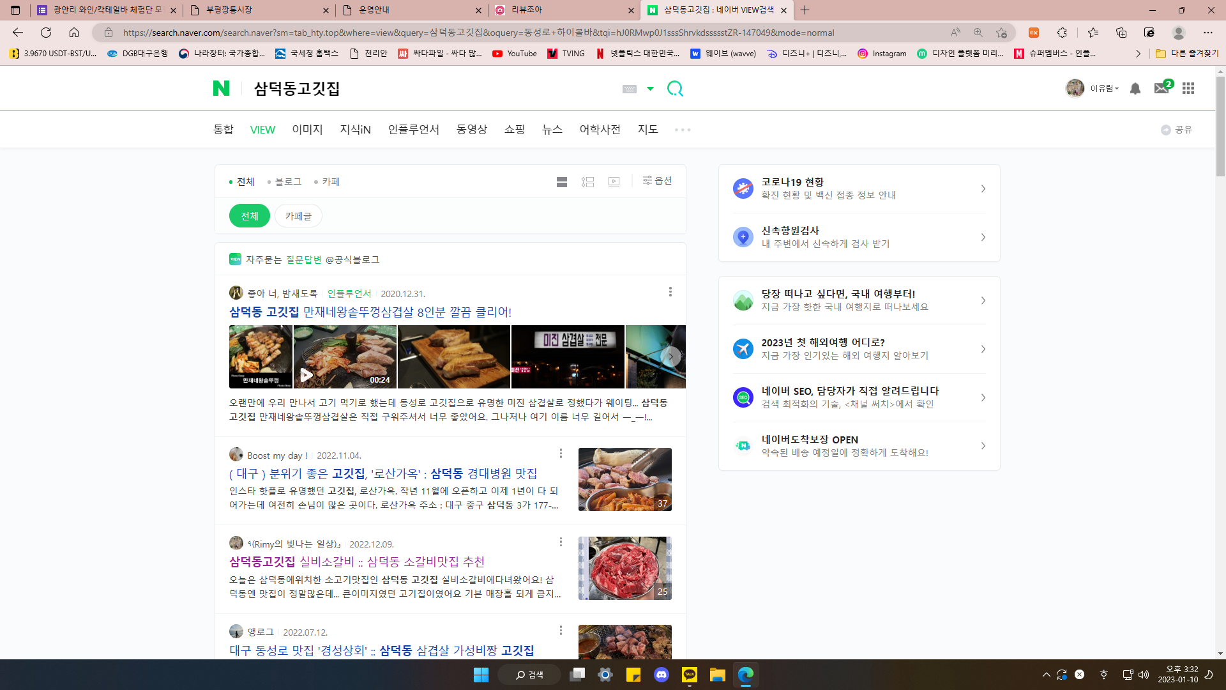The height and width of the screenshot is (690, 1226).
Task: Open the 이유림 profile menu
Action: 1092,88
